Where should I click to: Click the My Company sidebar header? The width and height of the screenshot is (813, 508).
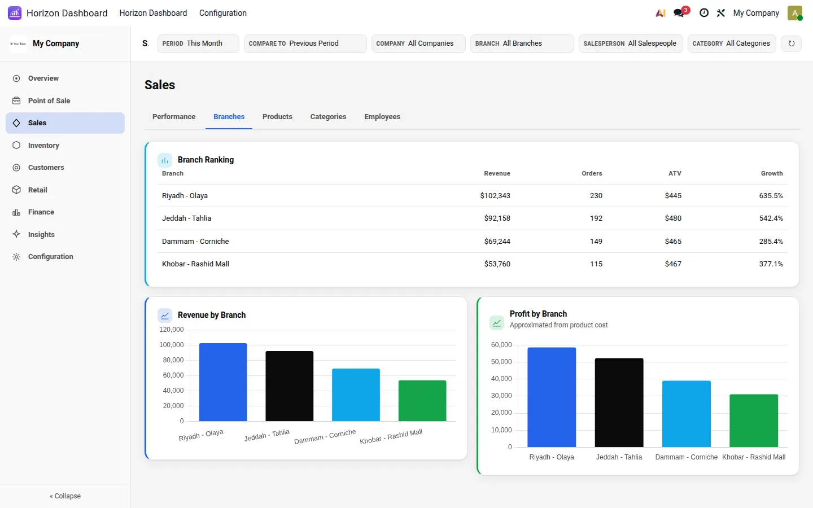[65, 43]
